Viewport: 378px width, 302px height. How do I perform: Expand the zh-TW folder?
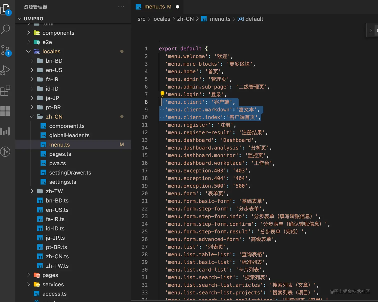click(x=32, y=191)
